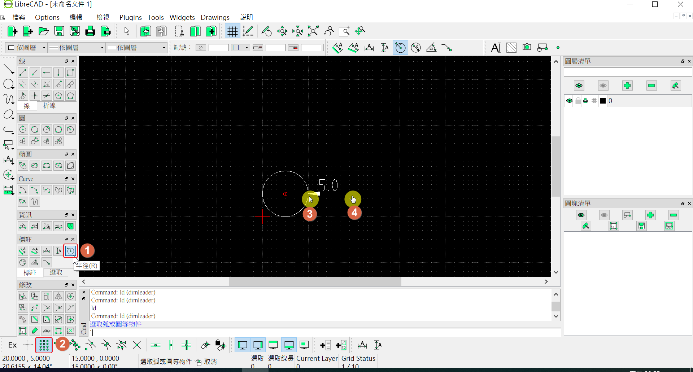Select the Mirror tool in 修改 panel
Viewport: 693px width, 372px height.
58,296
